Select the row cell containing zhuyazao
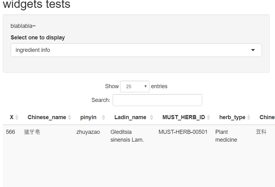The width and height of the screenshot is (275, 187). point(88,132)
